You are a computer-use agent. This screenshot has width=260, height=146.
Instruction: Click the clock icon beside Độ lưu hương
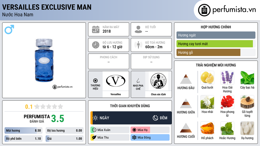coord(96,45)
